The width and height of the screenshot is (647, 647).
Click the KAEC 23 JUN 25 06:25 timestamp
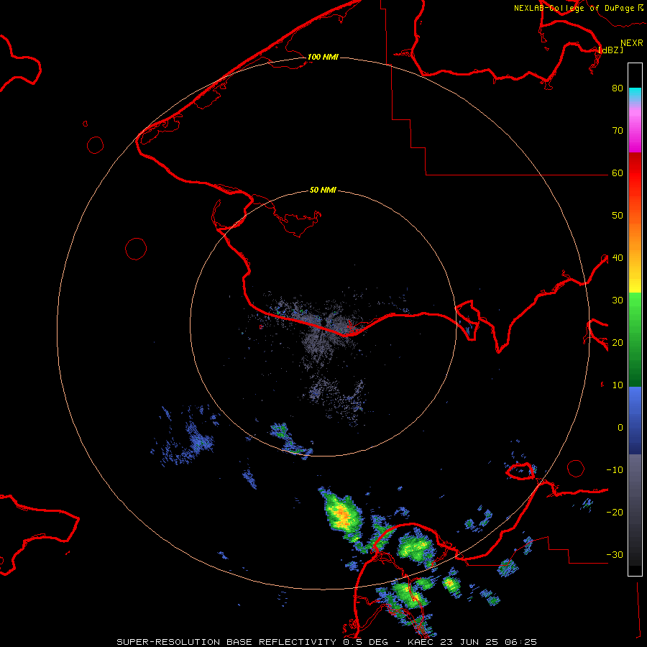(472, 642)
